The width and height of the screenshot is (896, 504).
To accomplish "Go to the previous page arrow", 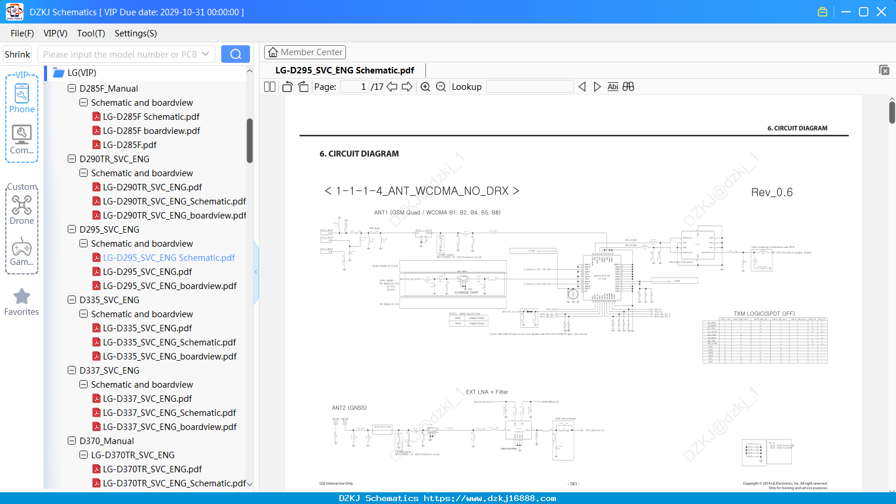I will (392, 87).
